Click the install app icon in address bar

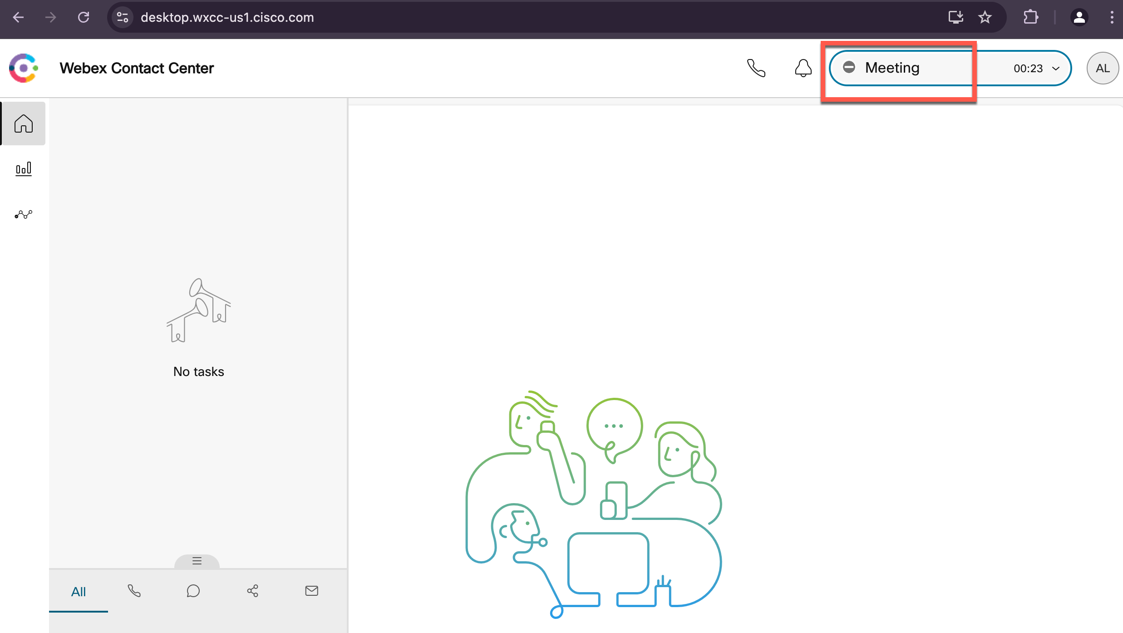[x=956, y=17]
